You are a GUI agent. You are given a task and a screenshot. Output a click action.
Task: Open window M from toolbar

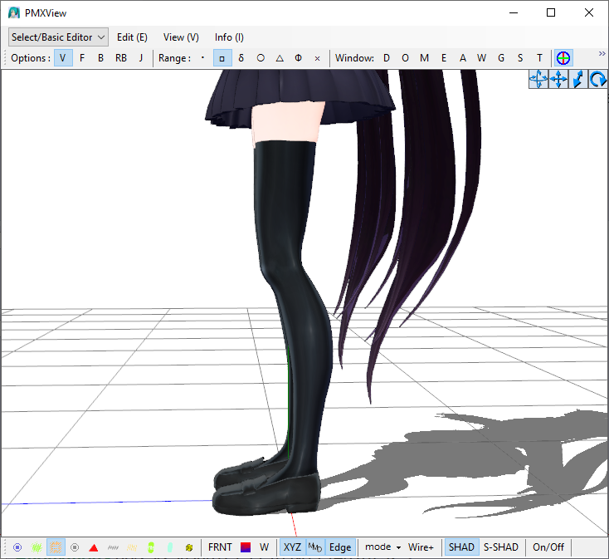[x=424, y=58]
